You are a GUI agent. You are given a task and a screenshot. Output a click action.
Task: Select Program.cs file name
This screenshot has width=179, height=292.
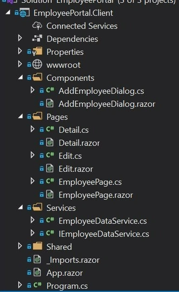coord(67,286)
